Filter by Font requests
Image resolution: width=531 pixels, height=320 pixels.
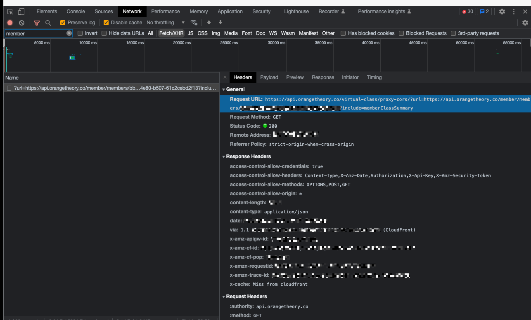(x=247, y=33)
